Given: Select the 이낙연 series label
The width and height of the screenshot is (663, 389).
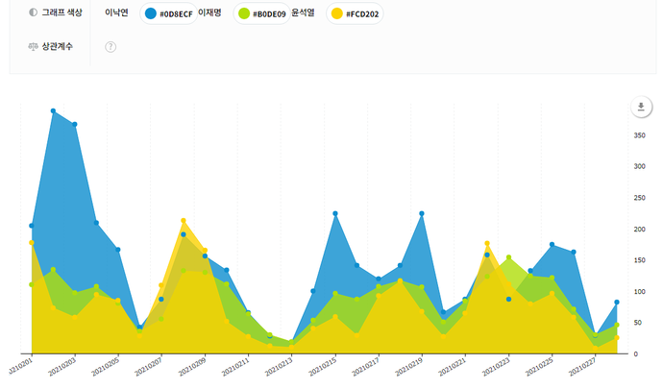Looking at the screenshot, I should [117, 13].
